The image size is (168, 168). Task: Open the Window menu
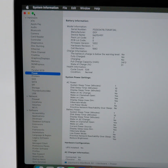click(x=85, y=8)
